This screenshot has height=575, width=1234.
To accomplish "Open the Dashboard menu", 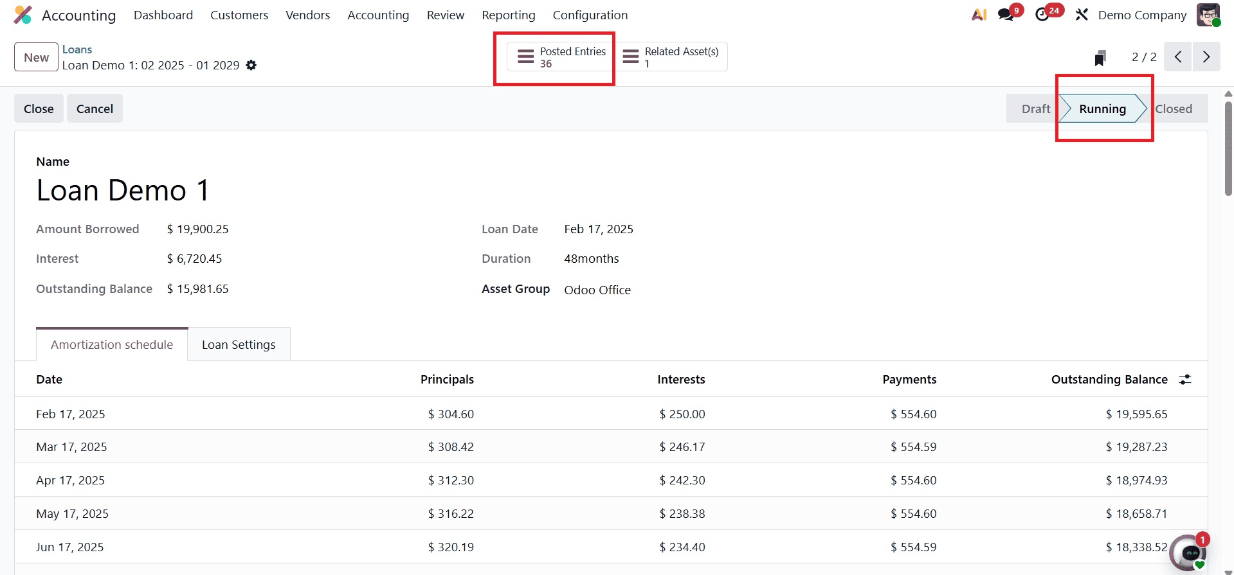I will [x=163, y=15].
